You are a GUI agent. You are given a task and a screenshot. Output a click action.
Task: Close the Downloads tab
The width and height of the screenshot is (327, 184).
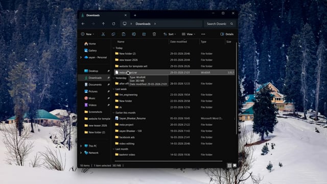(126, 15)
